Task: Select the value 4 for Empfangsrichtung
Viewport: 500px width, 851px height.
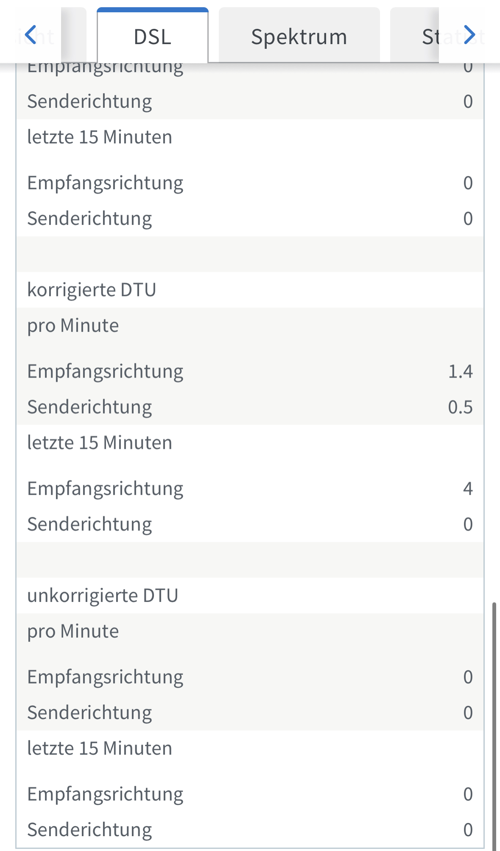Action: pos(467,489)
